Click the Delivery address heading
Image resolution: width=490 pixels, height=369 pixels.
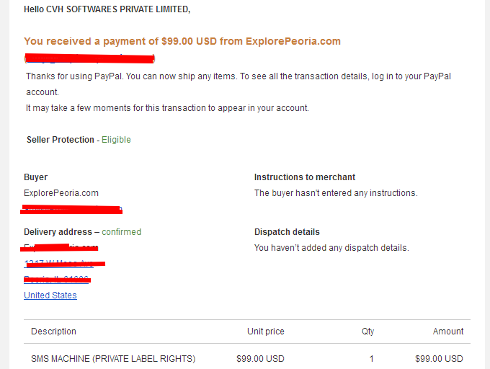58,232
